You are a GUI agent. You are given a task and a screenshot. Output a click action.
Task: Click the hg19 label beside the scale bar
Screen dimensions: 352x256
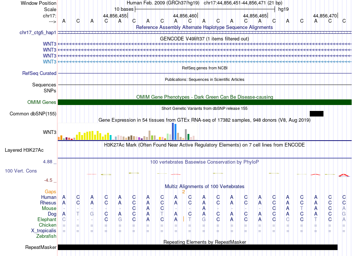(x=283, y=9)
